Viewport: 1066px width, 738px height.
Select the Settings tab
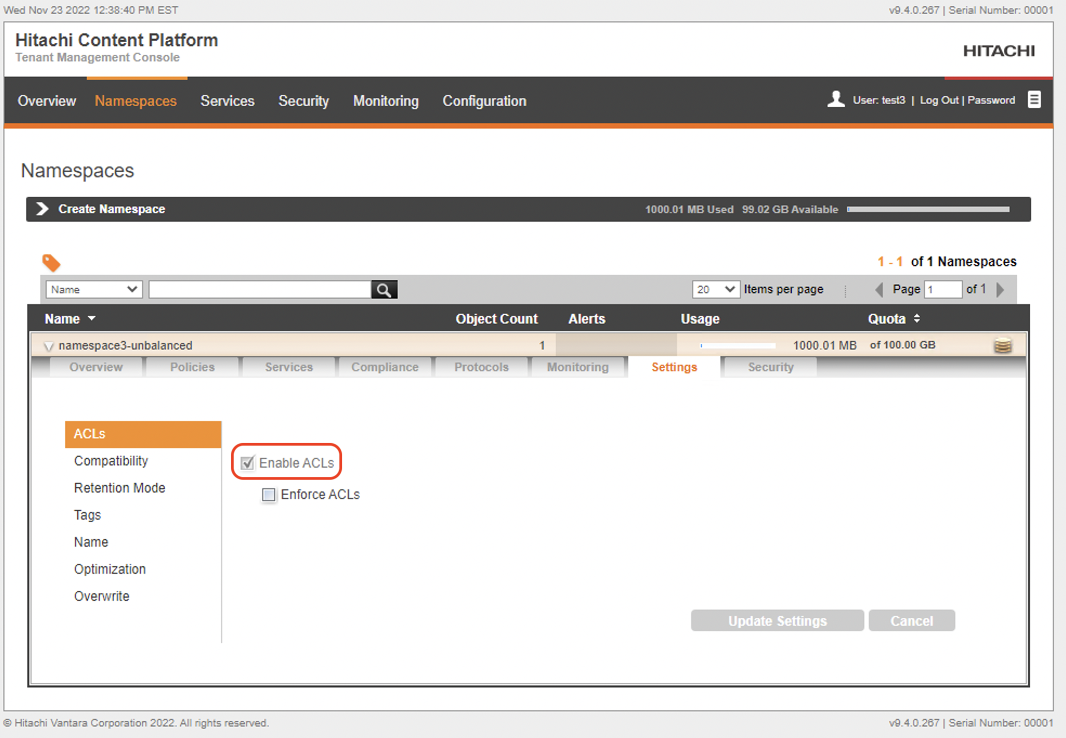pyautogui.click(x=674, y=367)
